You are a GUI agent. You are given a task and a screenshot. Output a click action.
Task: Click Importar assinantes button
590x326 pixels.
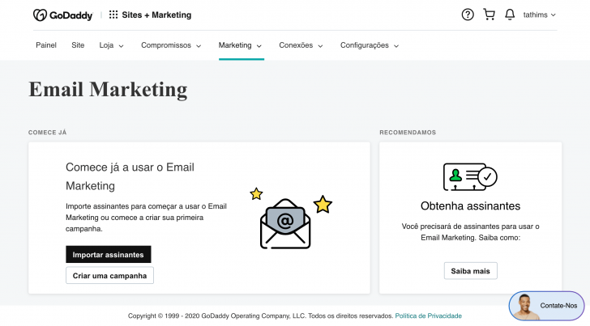108,255
